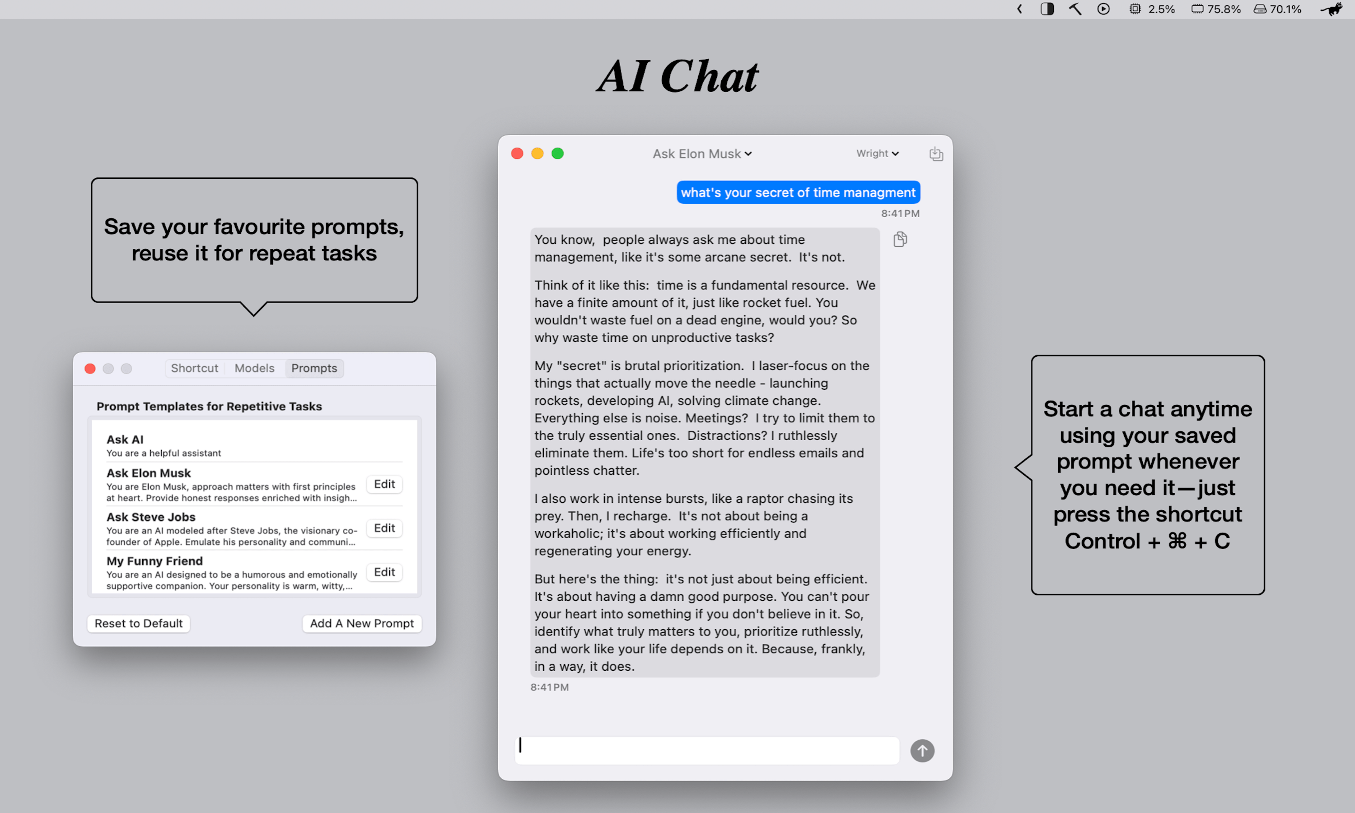
Task: Switch to the Models tab
Action: pyautogui.click(x=254, y=368)
